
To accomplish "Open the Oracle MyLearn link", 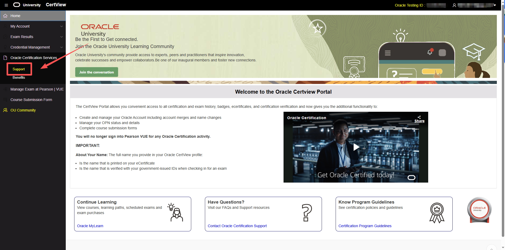I will click(90, 226).
